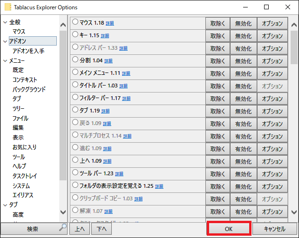Open the ファイル tree item
Image resolution: width=299 pixels, height=238 pixels.
(20, 119)
